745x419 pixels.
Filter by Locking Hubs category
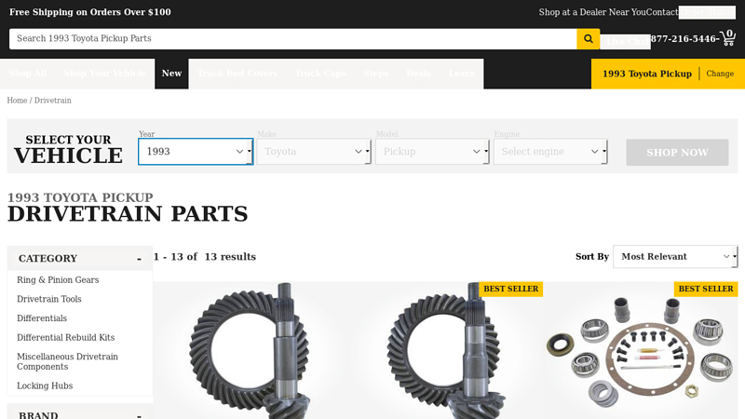click(45, 385)
